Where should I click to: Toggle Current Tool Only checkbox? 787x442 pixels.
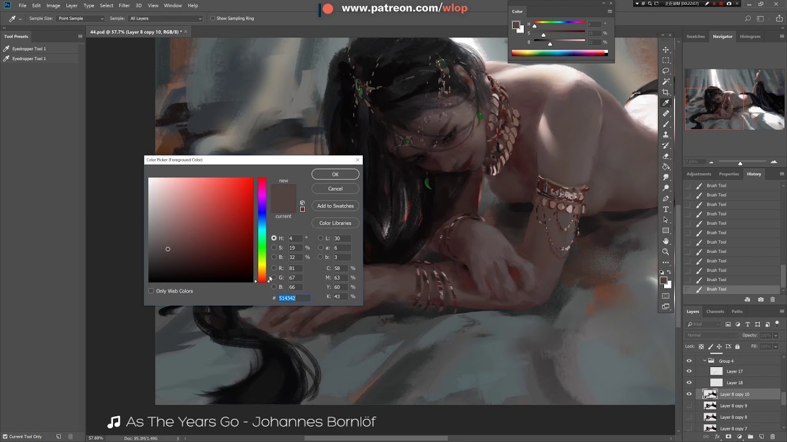[6, 436]
